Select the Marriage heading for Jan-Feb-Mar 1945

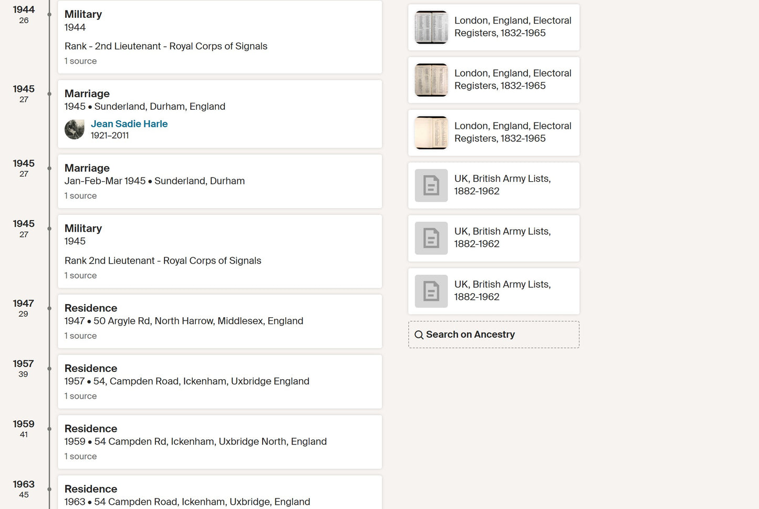click(87, 168)
